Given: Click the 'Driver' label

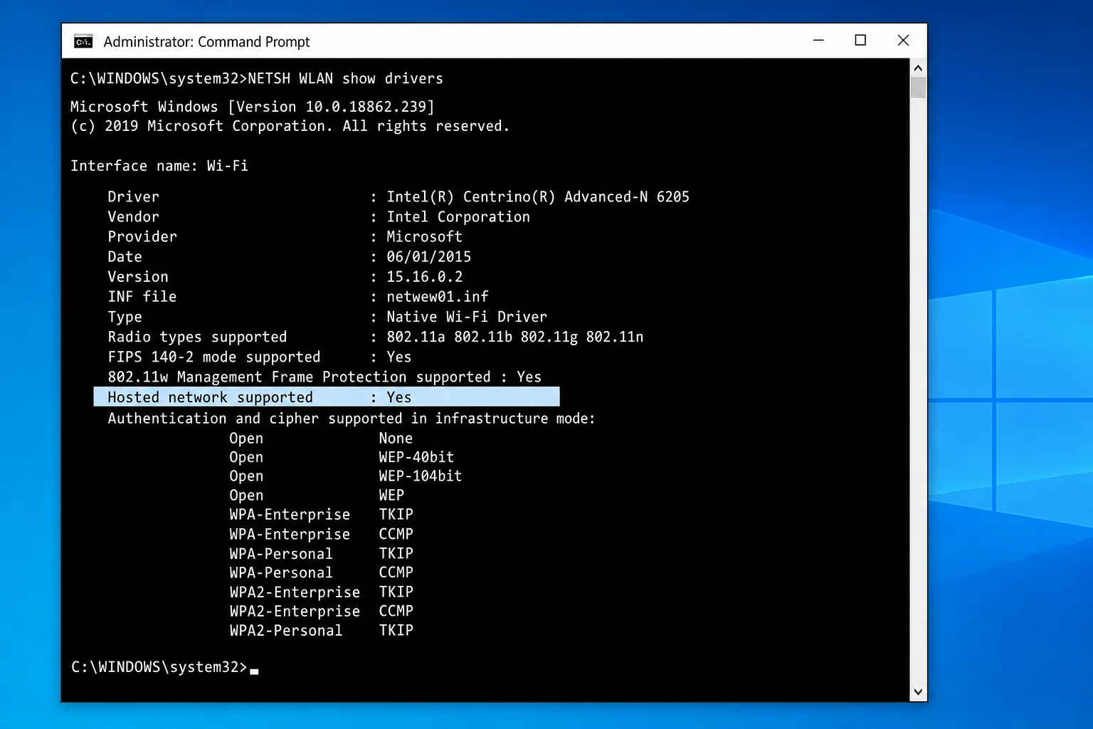Looking at the screenshot, I should [x=133, y=196].
